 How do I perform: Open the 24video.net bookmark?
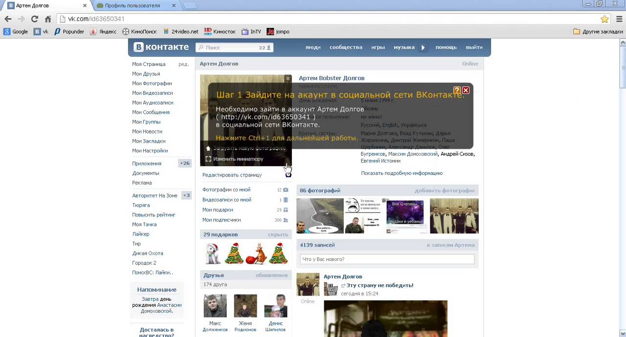pos(180,32)
